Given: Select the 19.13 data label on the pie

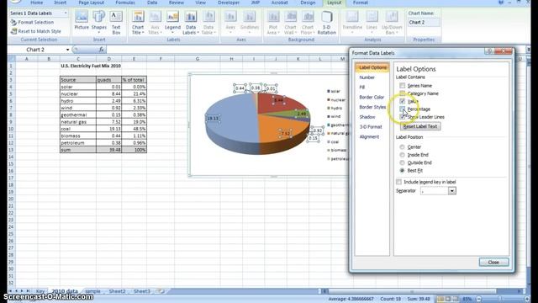Looking at the screenshot, I should tap(213, 119).
